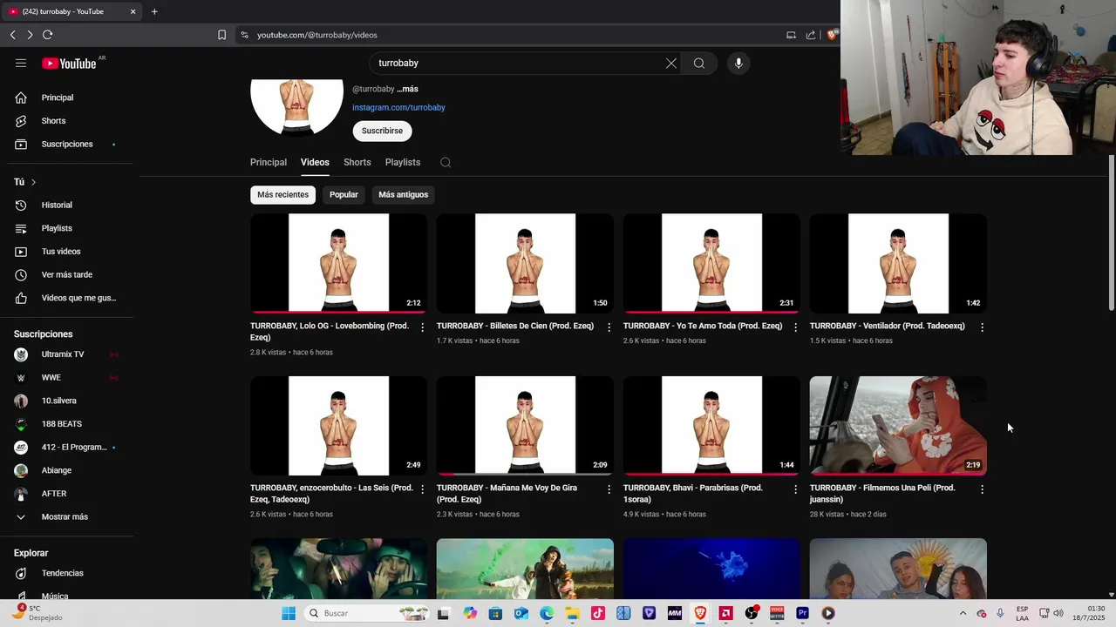Open the browser share icon
The image size is (1116, 627).
[811, 35]
